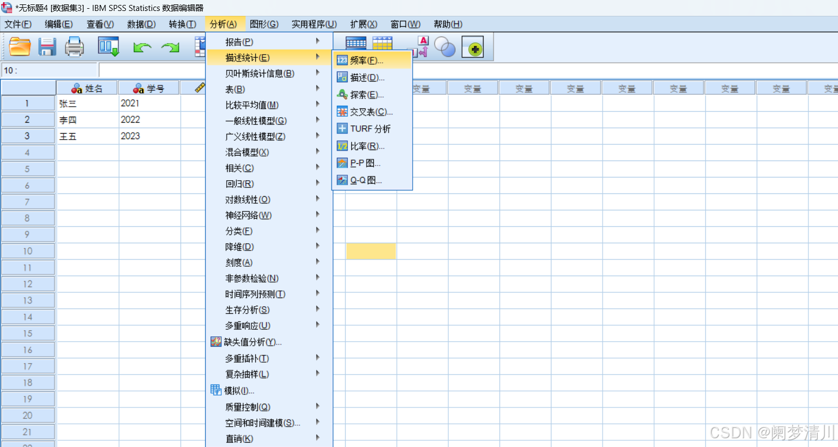
Task: Expand the 相关(C) submenu
Action: 269,168
